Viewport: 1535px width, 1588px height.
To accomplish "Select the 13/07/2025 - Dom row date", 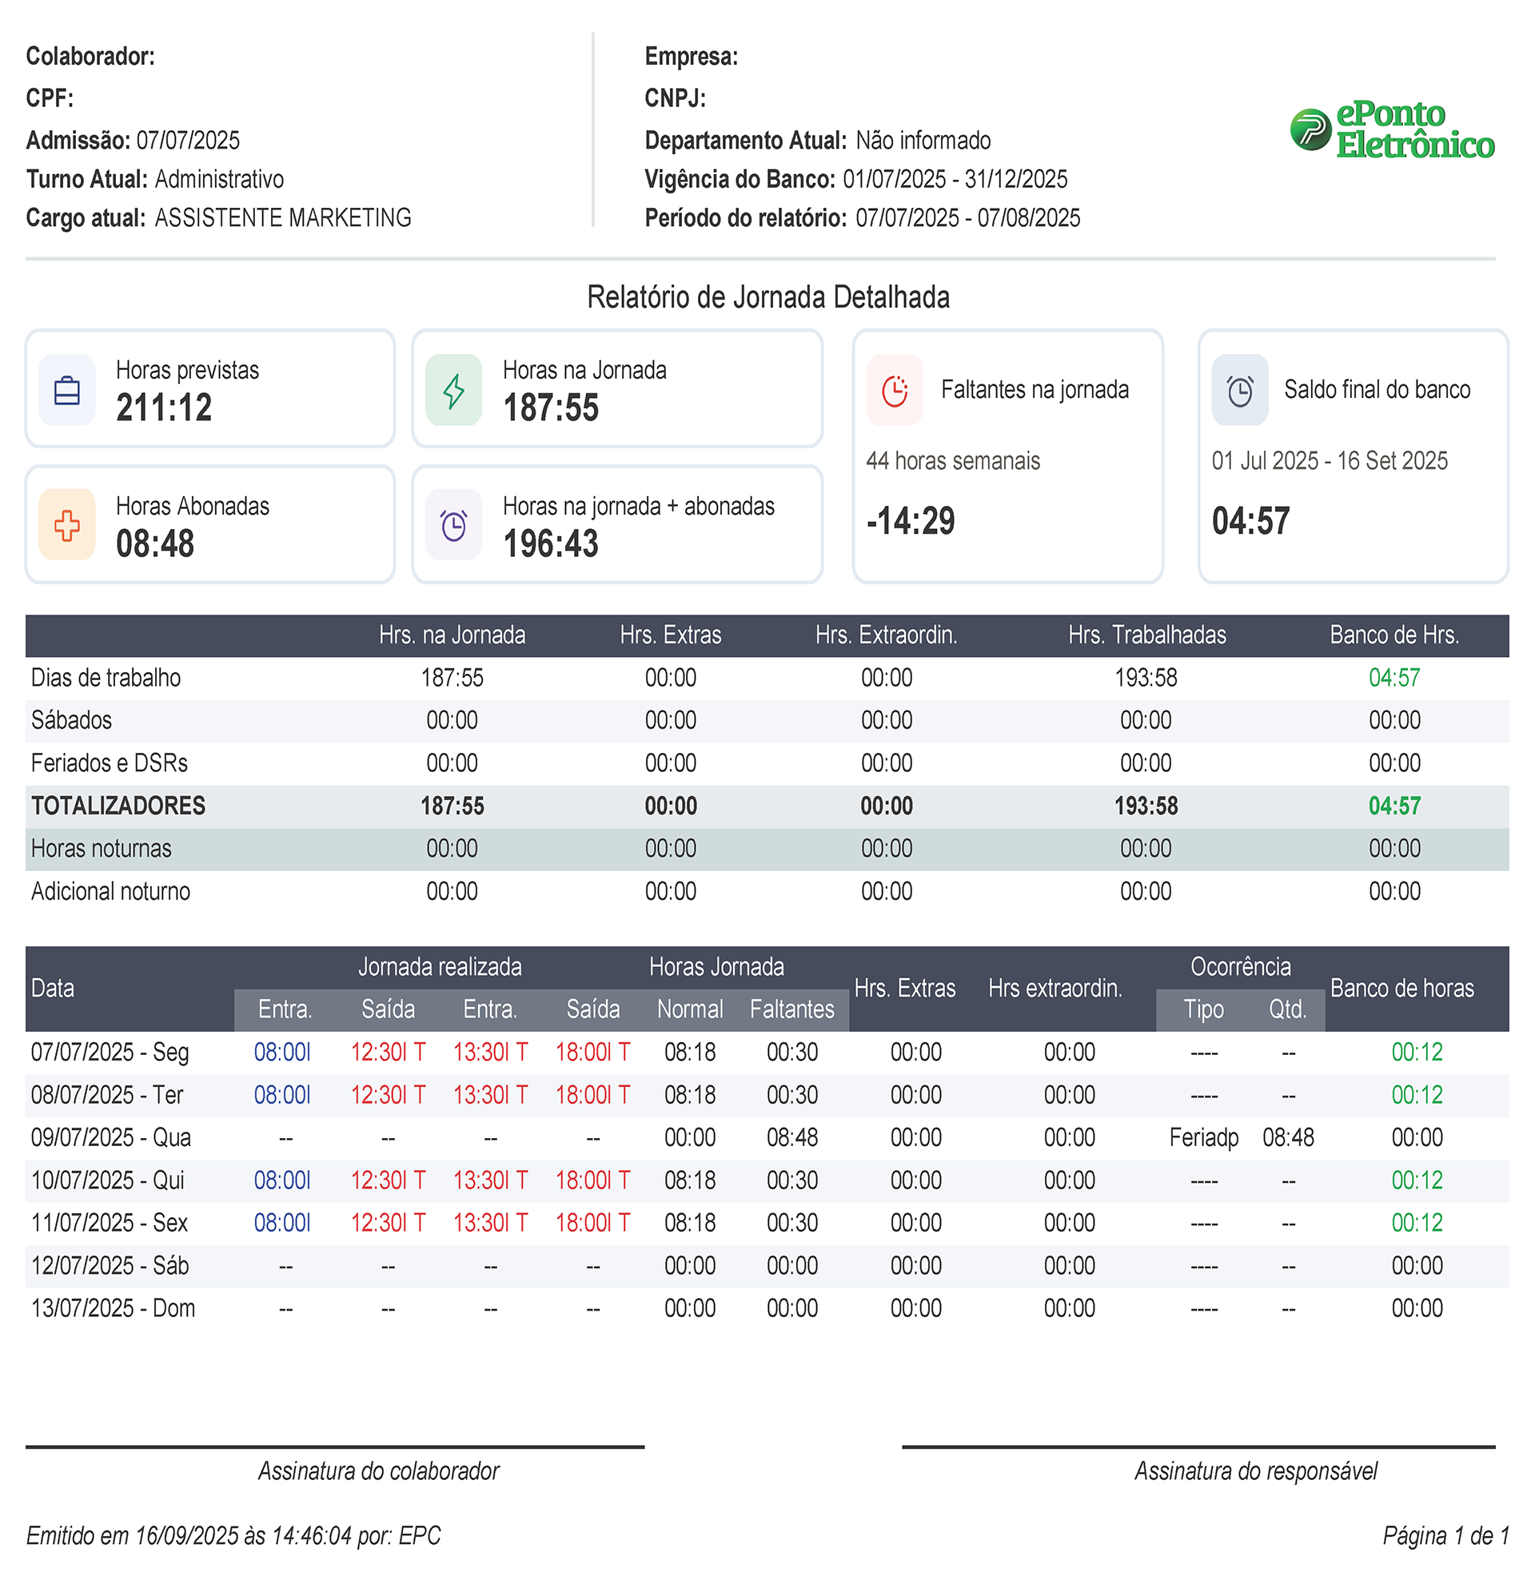I will coord(113,1308).
